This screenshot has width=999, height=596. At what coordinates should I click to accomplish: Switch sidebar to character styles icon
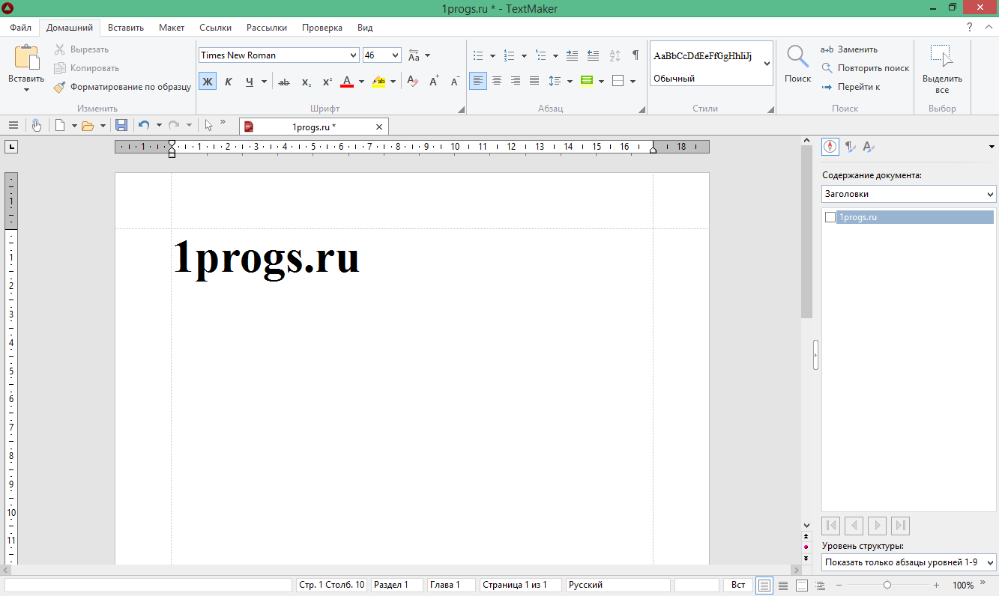(869, 147)
